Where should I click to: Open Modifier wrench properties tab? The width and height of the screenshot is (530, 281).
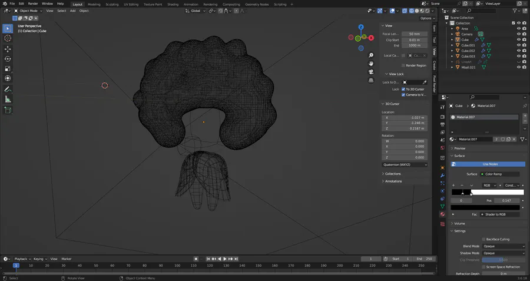(442, 176)
